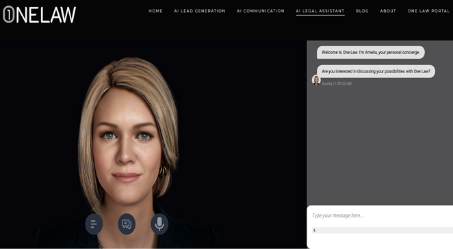
Task: Open the Blog page
Action: click(362, 11)
